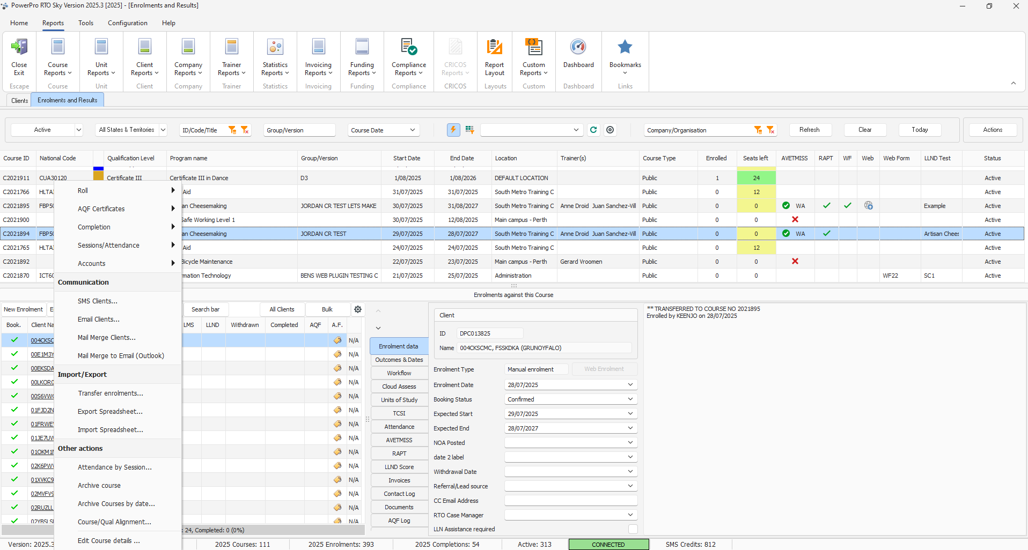This screenshot has height=550, width=1028.
Task: Tick the LLN Assistance required checkbox
Action: click(633, 529)
